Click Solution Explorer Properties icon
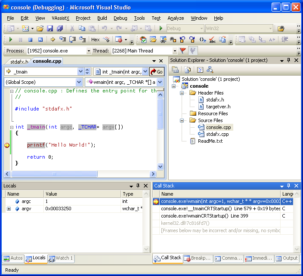 pos(175,70)
